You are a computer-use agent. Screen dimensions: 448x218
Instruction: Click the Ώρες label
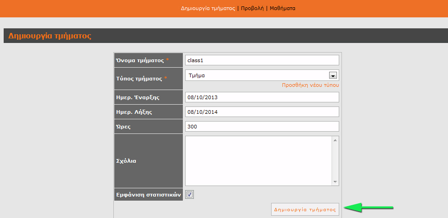(x=123, y=127)
